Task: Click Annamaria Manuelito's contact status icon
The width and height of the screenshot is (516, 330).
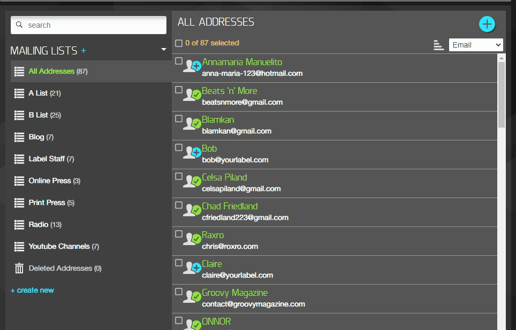Action: [192, 66]
